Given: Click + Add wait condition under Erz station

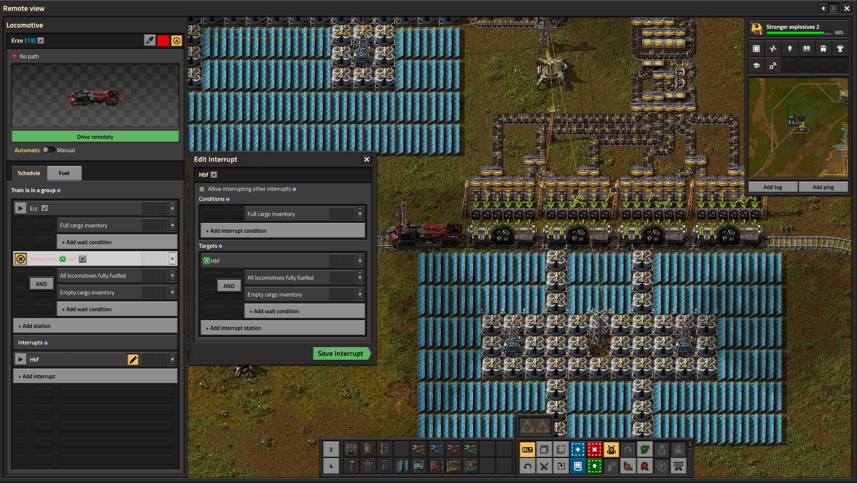Looking at the screenshot, I should point(117,242).
